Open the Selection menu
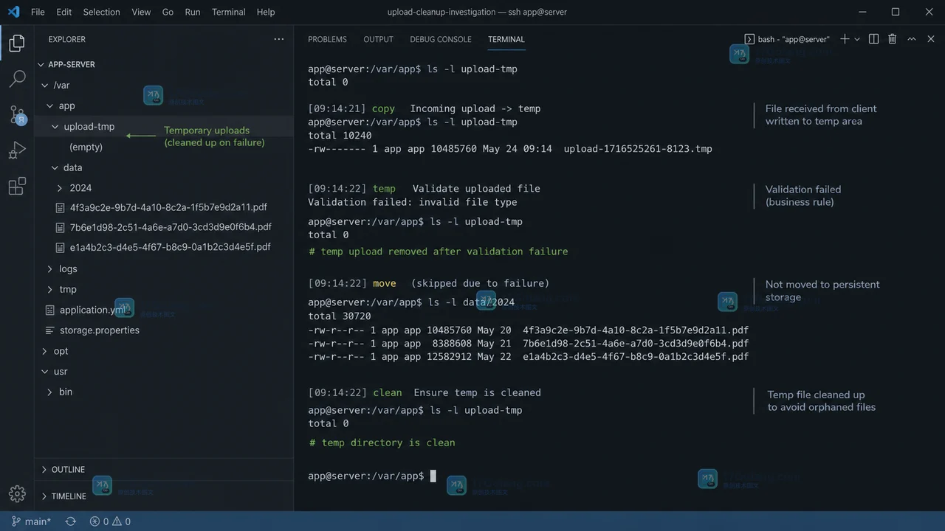Viewport: 945px width, 531px height. (101, 12)
